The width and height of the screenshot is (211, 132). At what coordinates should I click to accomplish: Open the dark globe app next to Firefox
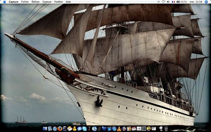click(65, 128)
